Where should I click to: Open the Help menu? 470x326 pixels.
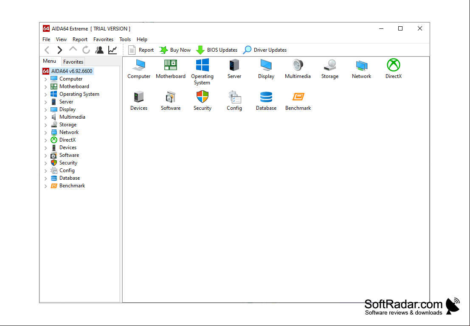pos(142,39)
